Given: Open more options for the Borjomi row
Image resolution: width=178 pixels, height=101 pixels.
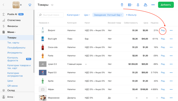Looking at the screenshot, I should coord(171,30).
